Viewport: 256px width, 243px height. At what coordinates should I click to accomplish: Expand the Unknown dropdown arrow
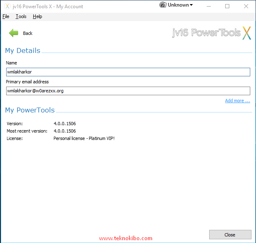click(191, 5)
